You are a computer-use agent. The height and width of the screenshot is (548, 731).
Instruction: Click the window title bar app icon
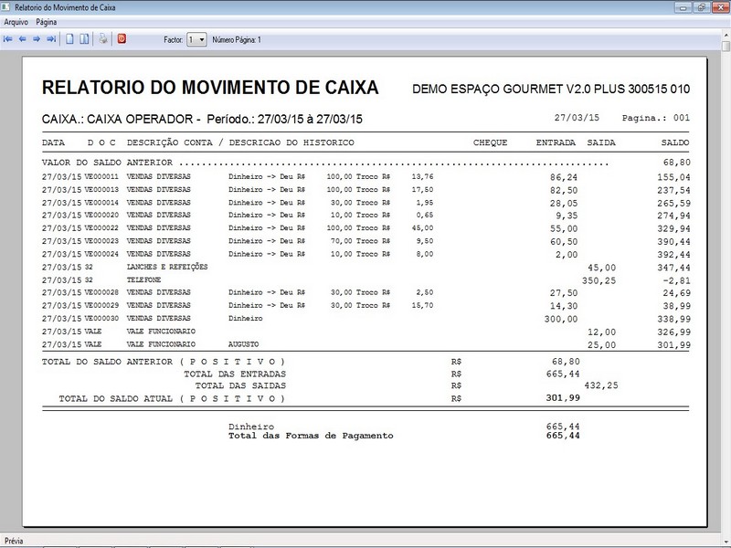(x=6, y=7)
